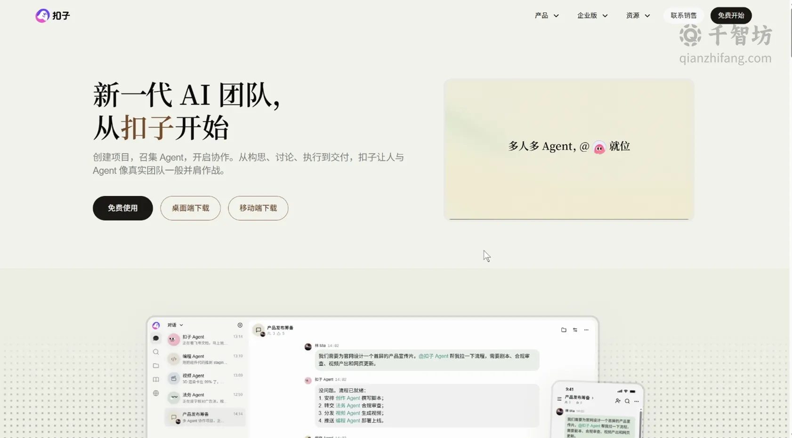
Task: Click 林 Mia's avatar in the desktop chat
Action: (x=308, y=347)
